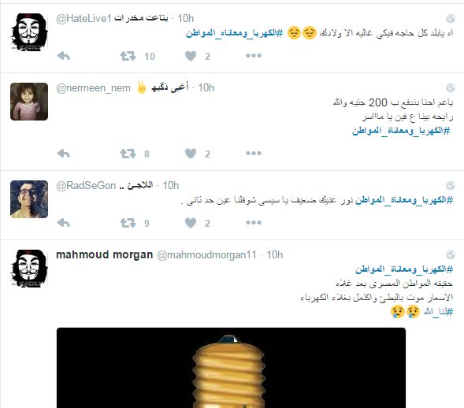Open the 10h timestamp on mahmoud morgan tweet
The image size is (464, 408).
click(x=275, y=254)
